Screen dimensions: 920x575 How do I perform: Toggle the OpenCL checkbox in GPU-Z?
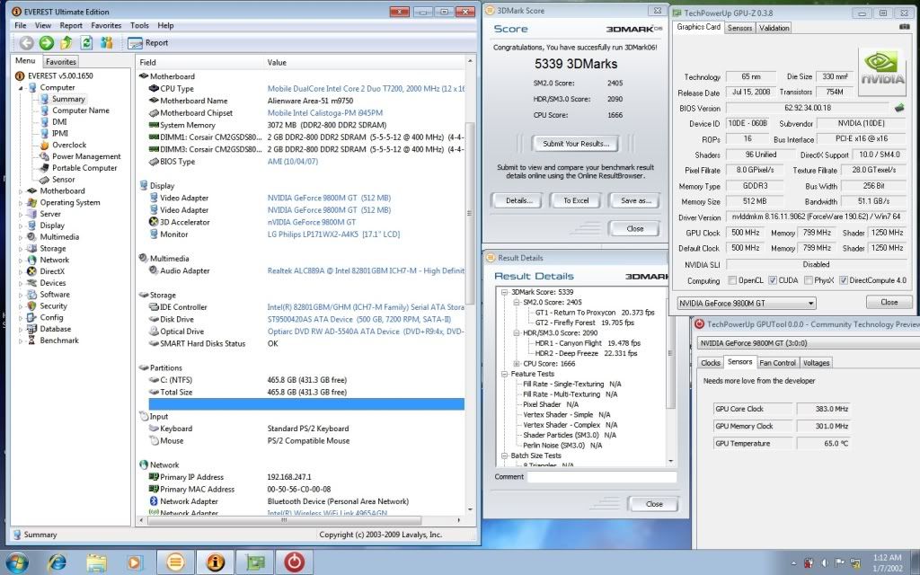click(x=732, y=280)
